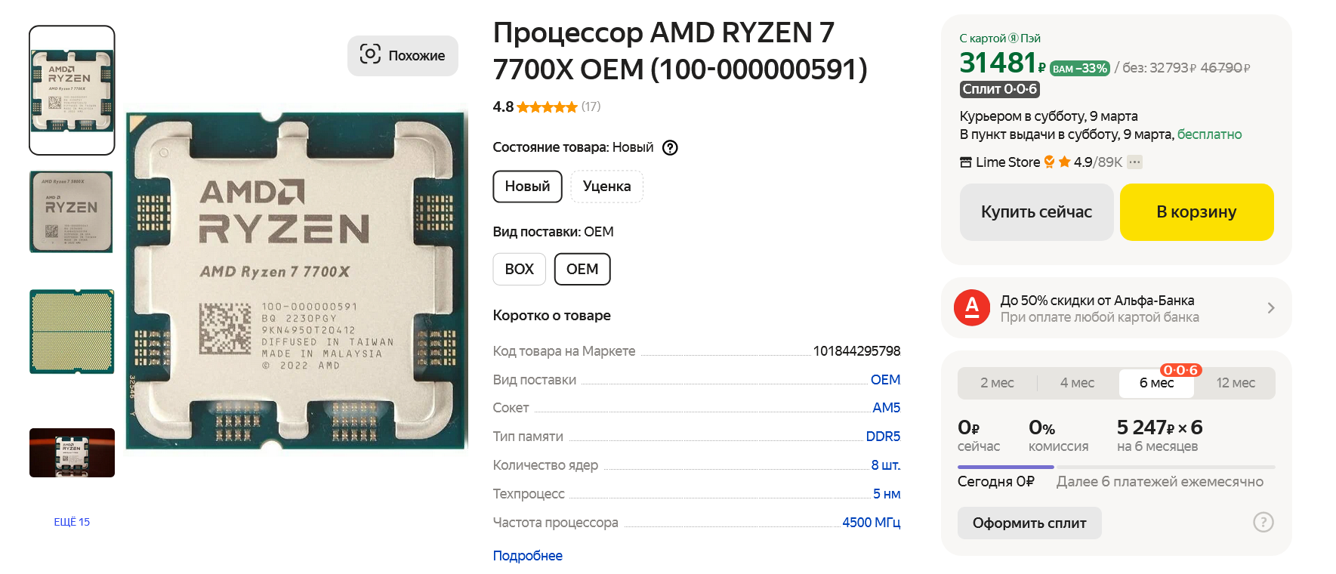The width and height of the screenshot is (1336, 574).
Task: Show more photos via ЕЩЁ 15
Action: 72,522
